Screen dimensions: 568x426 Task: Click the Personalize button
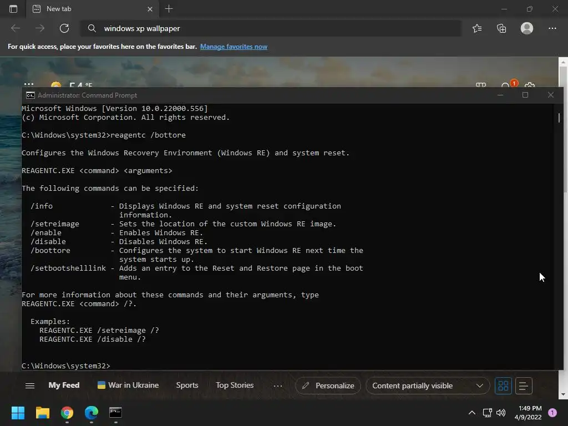point(328,386)
